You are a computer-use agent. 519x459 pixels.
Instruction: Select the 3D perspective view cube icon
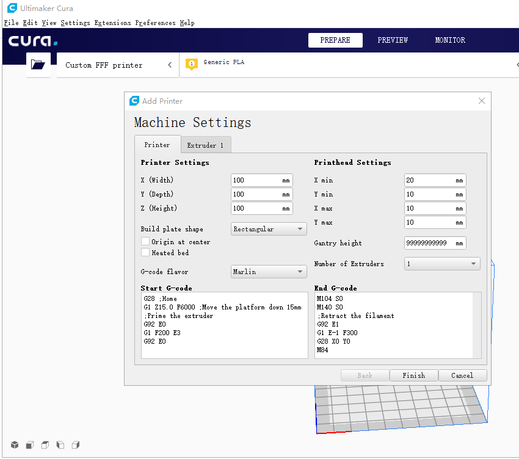(15, 445)
